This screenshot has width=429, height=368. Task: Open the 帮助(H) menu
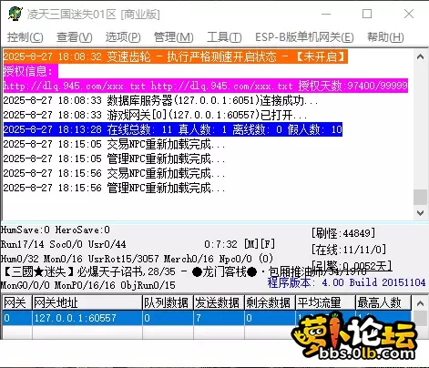pyautogui.click(x=385, y=37)
